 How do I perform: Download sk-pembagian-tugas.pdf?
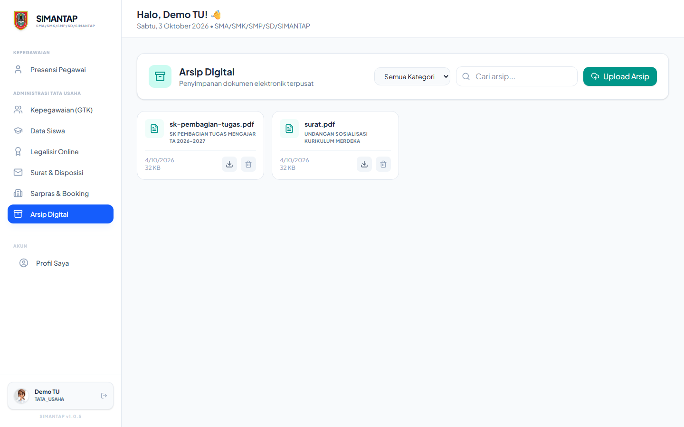pyautogui.click(x=229, y=164)
